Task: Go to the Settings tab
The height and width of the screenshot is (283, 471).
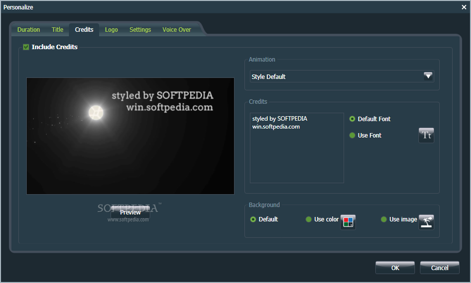Action: (x=140, y=30)
